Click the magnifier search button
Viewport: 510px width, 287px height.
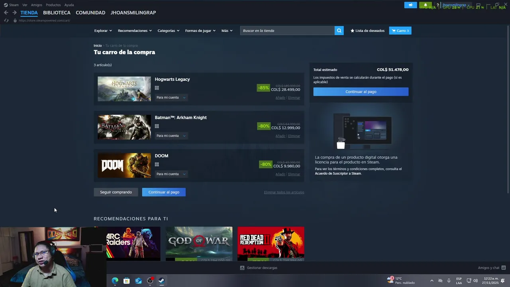(339, 31)
